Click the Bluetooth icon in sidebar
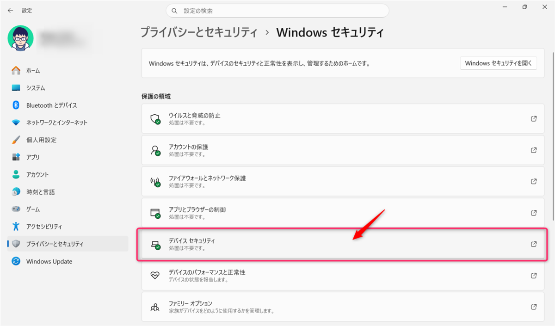 coord(16,105)
